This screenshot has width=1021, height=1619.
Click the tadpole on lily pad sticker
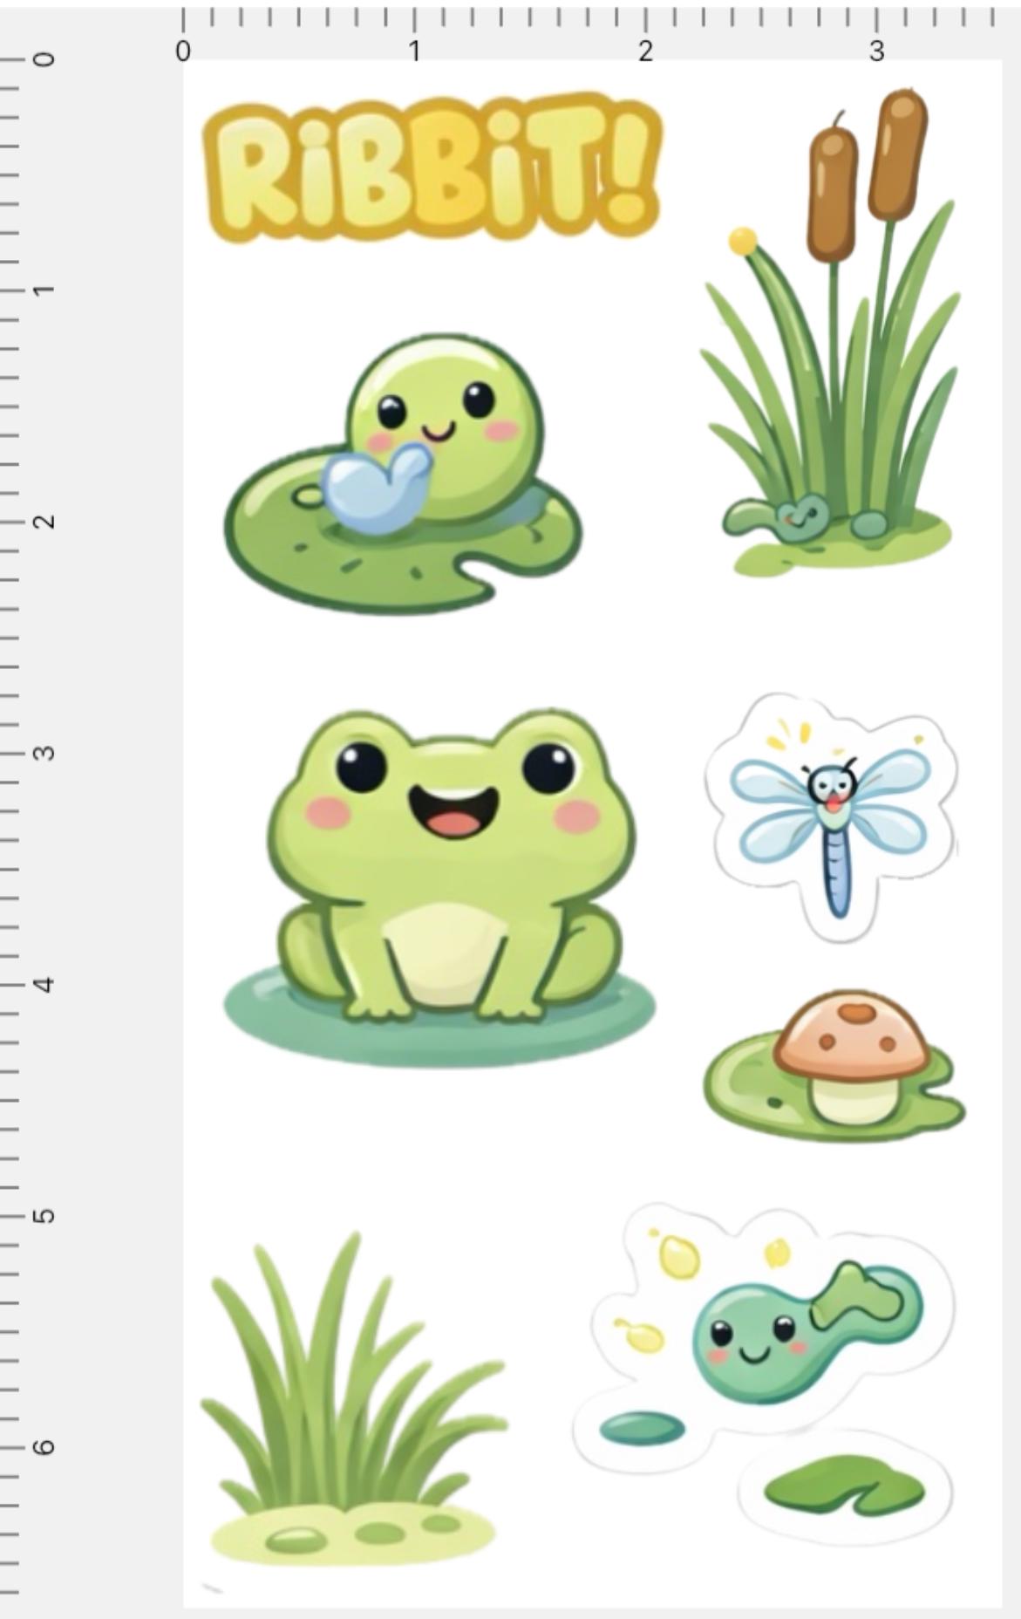[x=403, y=474]
